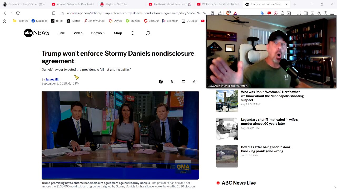
Task: Open Brave Rewards triangle icon
Action: point(235,13)
